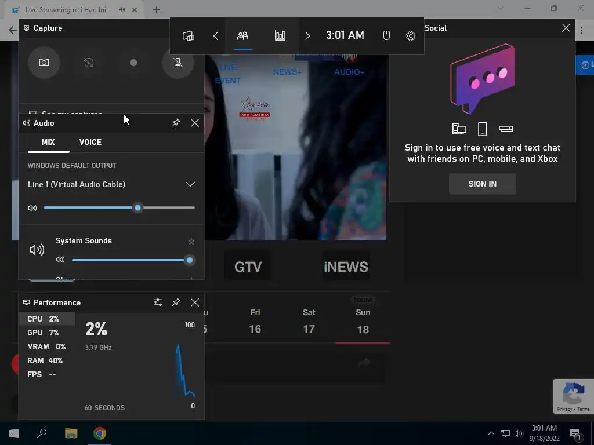Image resolution: width=594 pixels, height=445 pixels.
Task: Select the Xbox Social people icon
Action: point(243,36)
